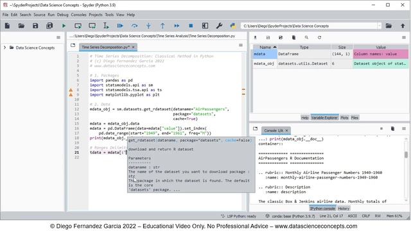Select the IPython console tab
Image resolution: width=411 pixels, height=231 pixels.
click(322, 209)
